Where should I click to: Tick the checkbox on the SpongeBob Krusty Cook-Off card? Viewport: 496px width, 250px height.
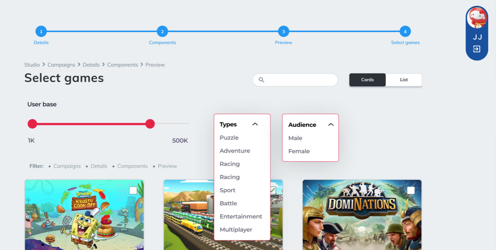coord(133,190)
